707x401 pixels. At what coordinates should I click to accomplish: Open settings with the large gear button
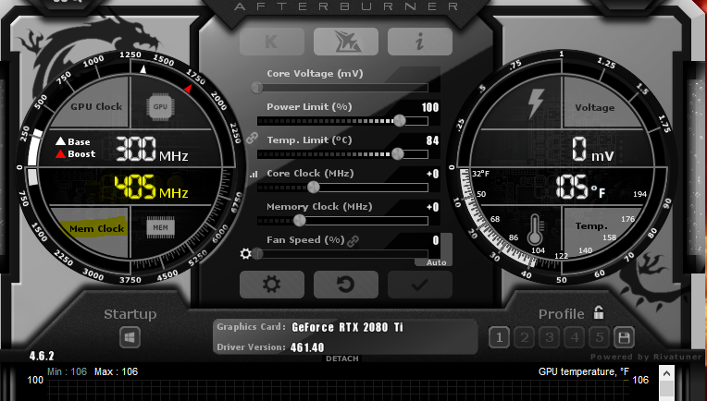point(272,285)
